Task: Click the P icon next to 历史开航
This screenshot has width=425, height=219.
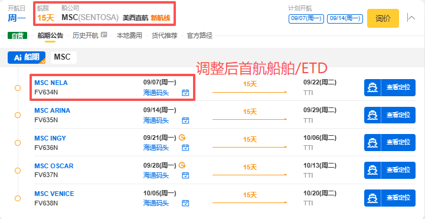Action: click(104, 34)
